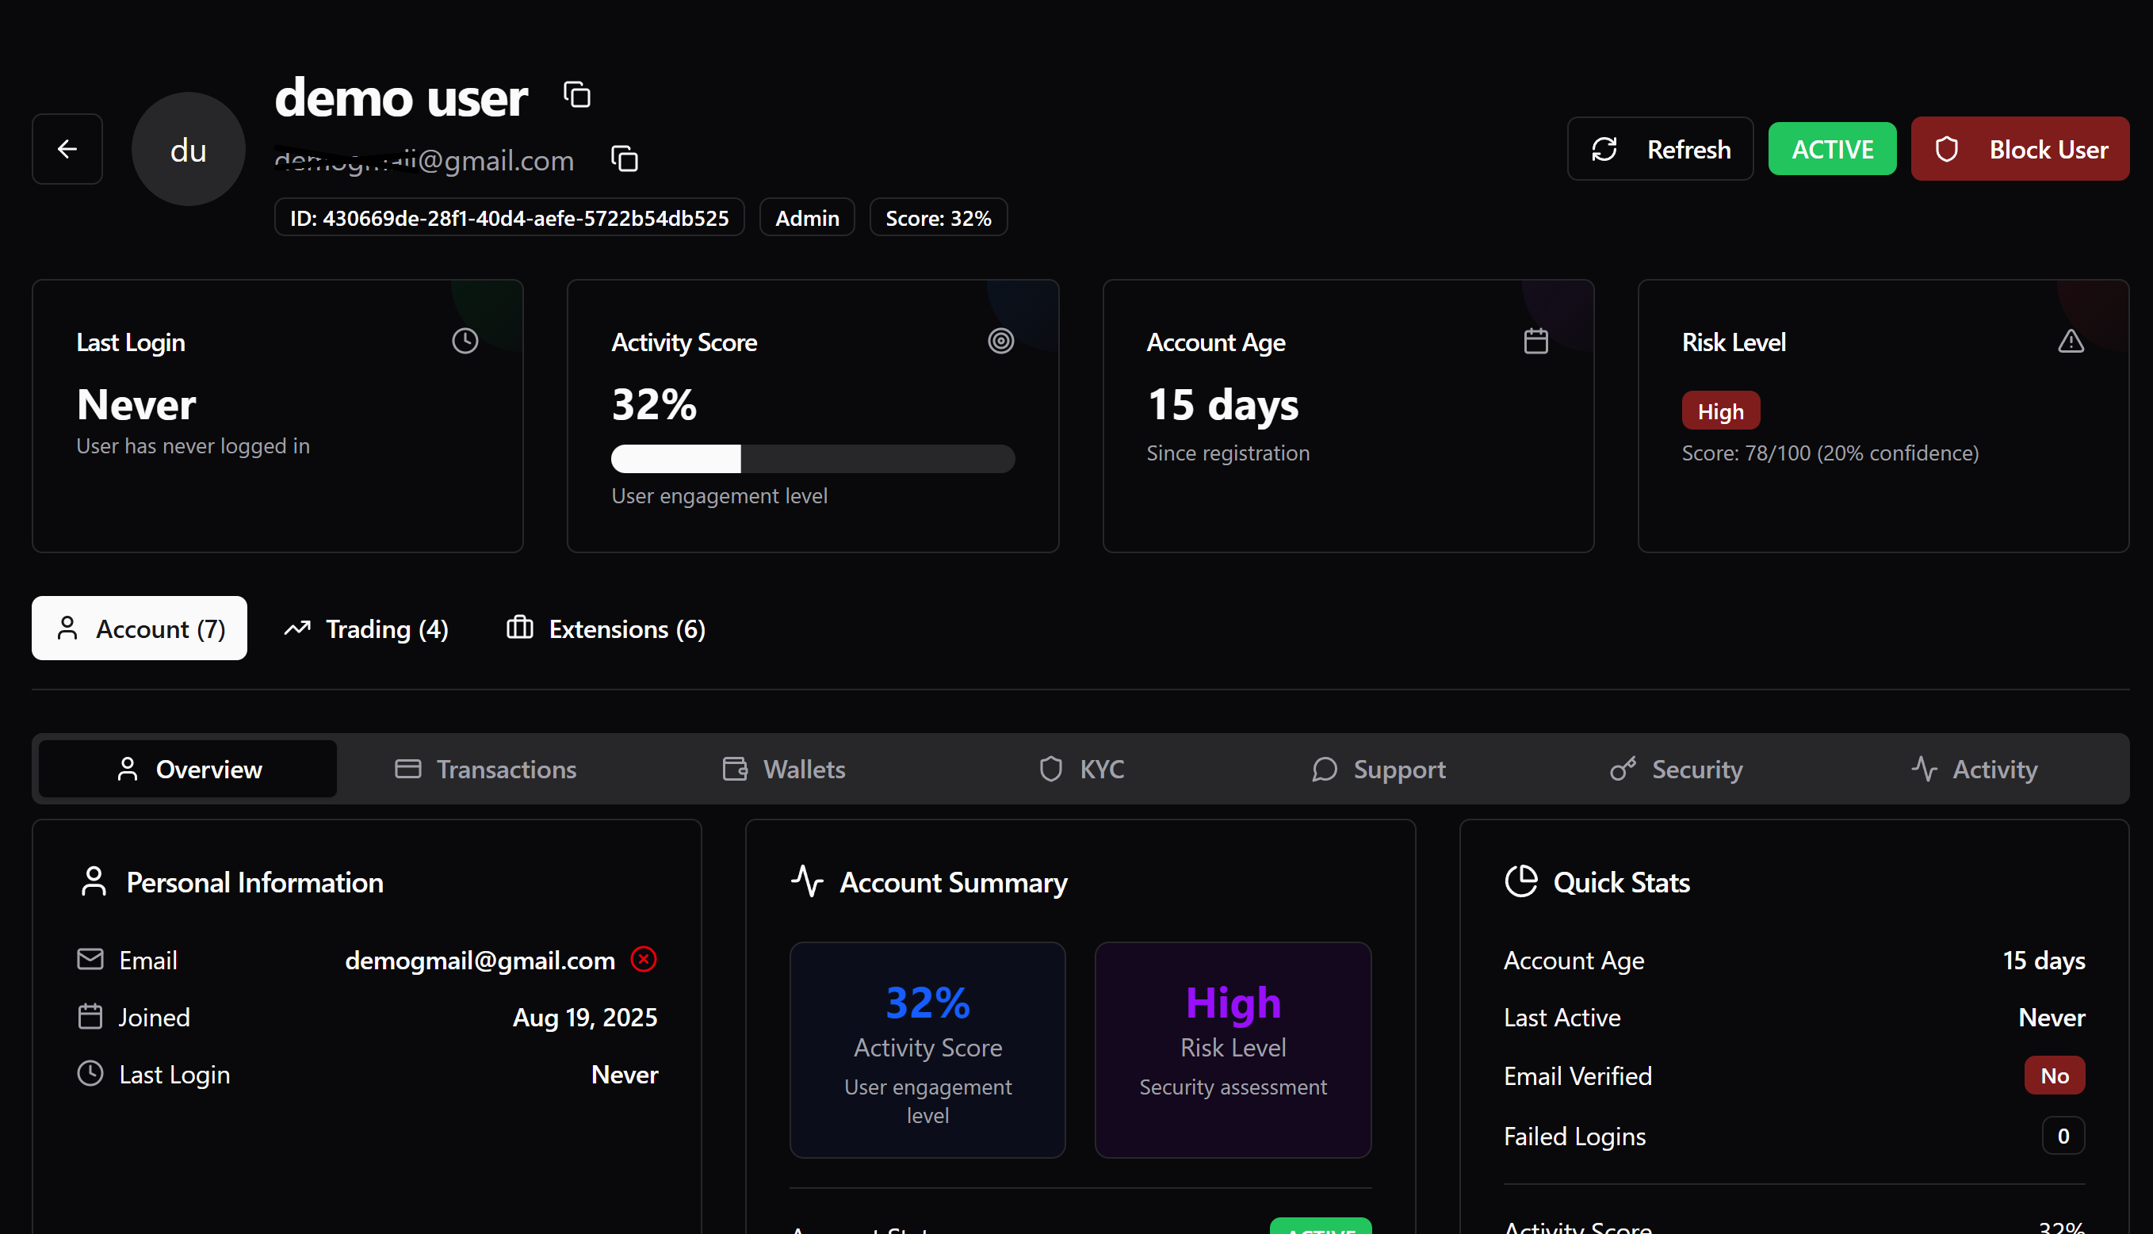
Task: Open the Security sub-tab
Action: click(x=1676, y=769)
